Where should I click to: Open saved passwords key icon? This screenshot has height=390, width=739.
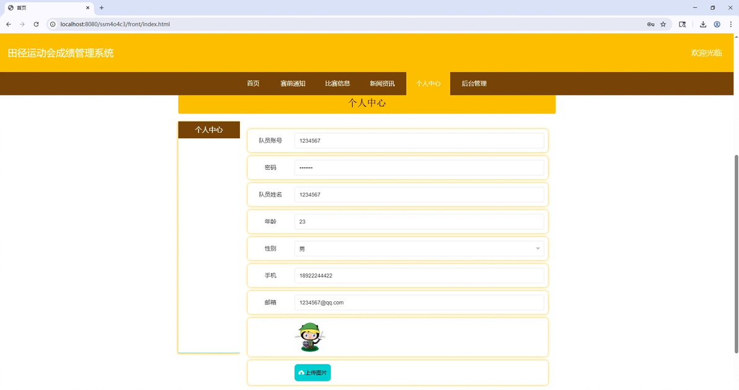[x=650, y=24]
